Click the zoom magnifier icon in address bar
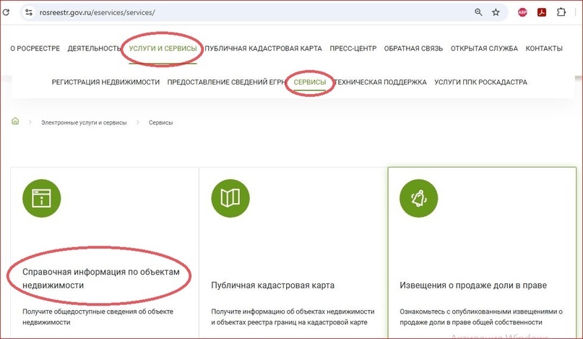The width and height of the screenshot is (583, 339). (x=478, y=12)
